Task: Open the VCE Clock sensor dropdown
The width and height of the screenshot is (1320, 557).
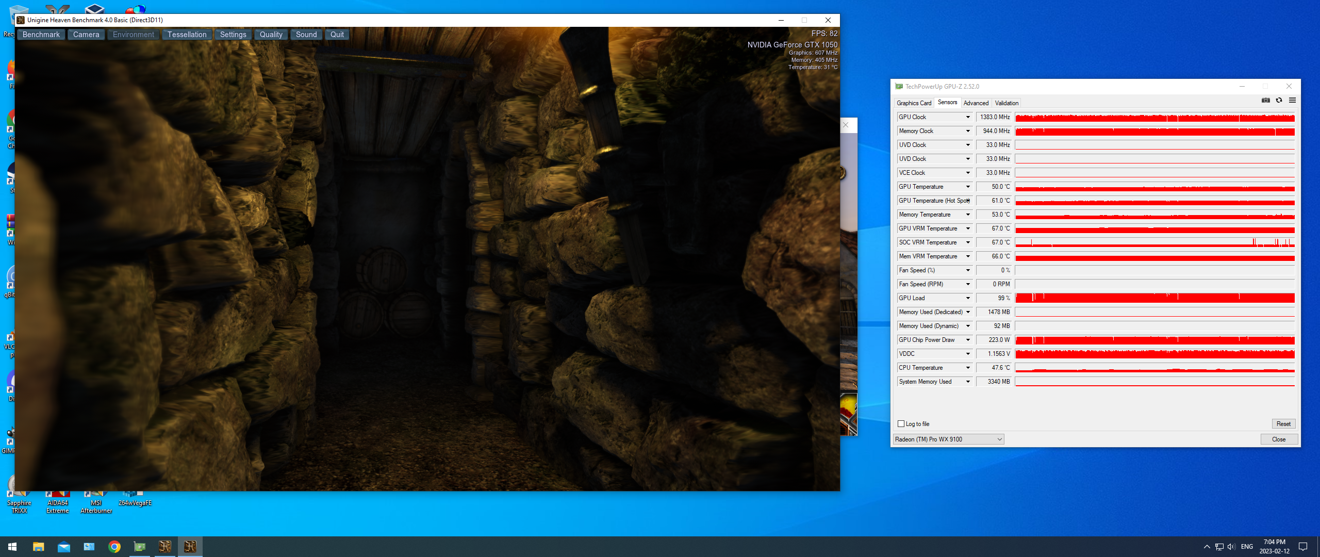Action: click(968, 173)
